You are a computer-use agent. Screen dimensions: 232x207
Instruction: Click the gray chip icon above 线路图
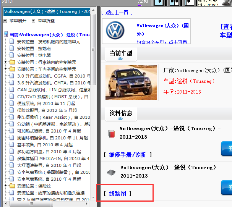click(x=111, y=172)
